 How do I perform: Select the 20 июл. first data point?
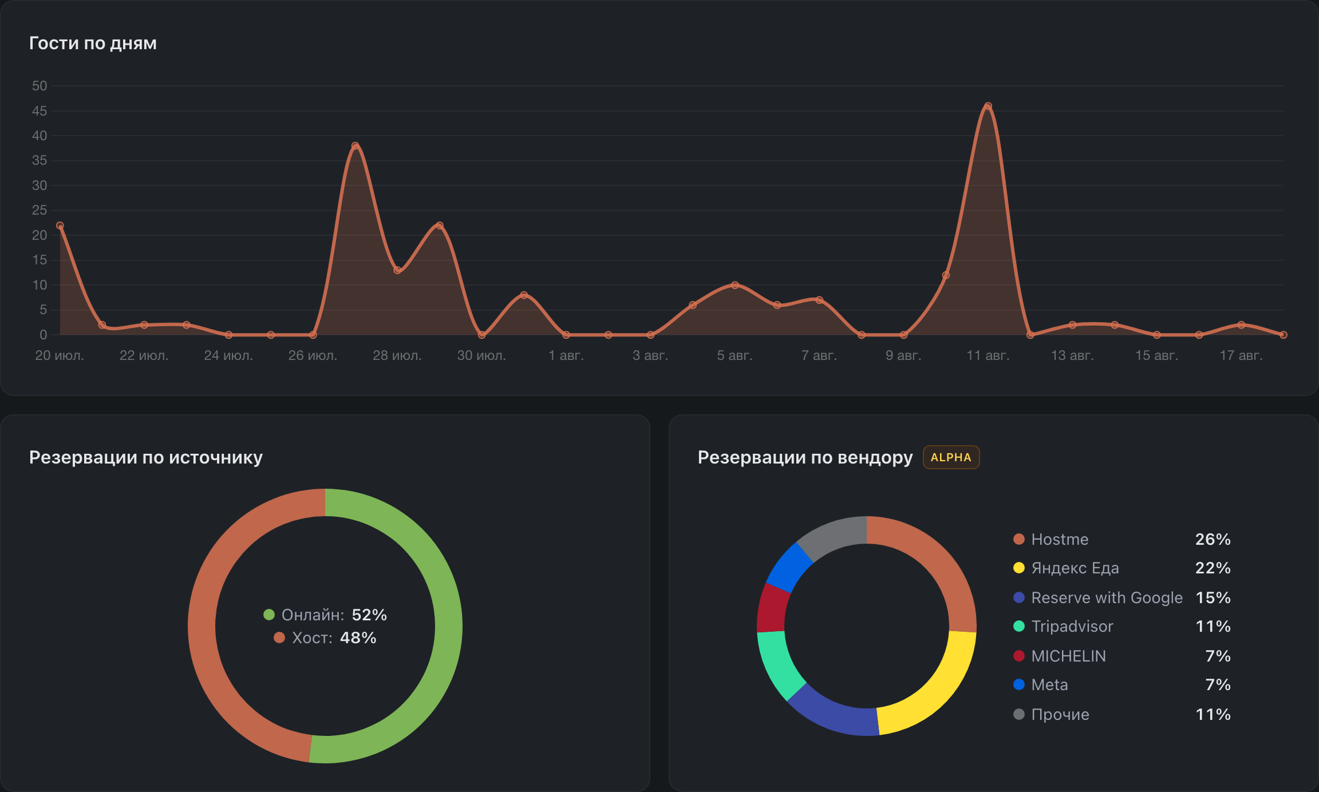(60, 225)
